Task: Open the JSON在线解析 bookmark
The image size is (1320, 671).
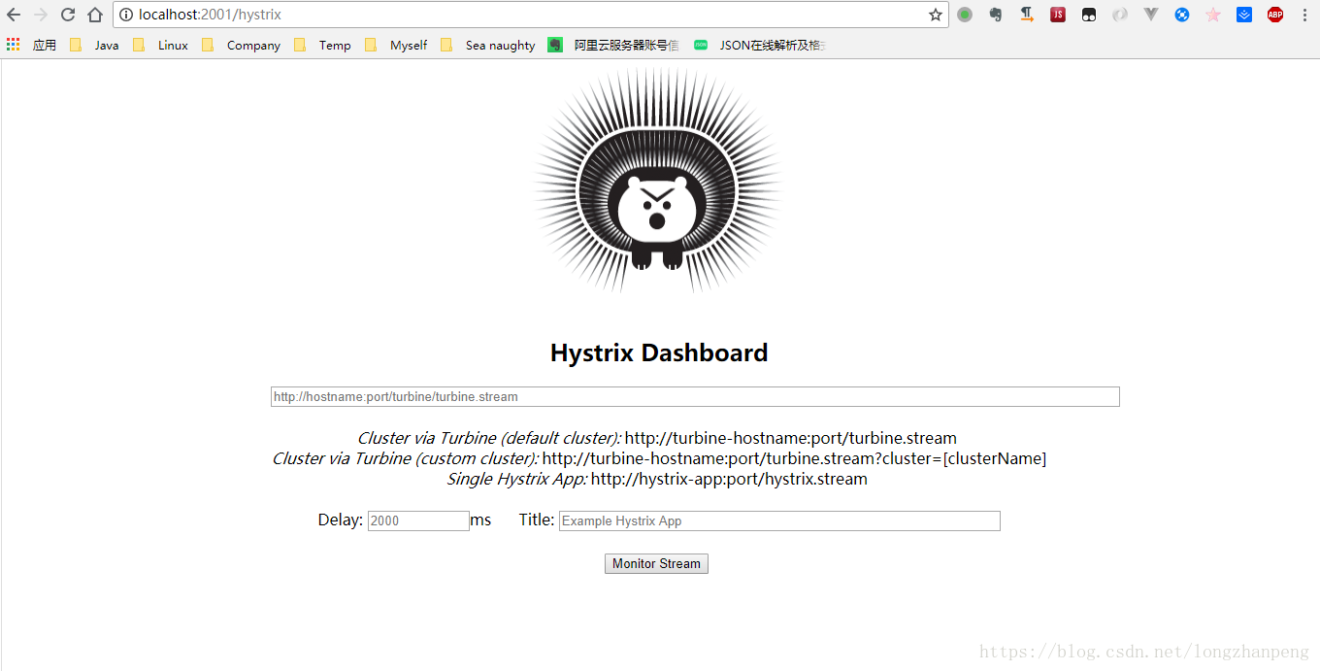Action: (x=760, y=45)
